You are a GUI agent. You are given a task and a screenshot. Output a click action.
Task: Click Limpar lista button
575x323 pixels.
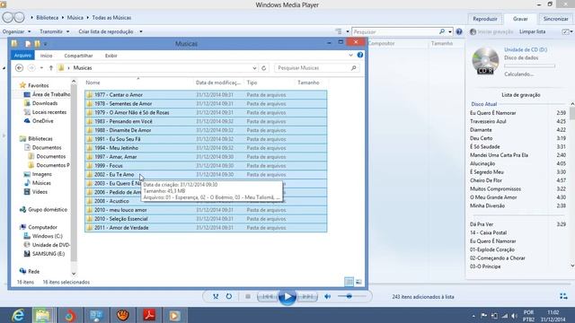pos(532,32)
